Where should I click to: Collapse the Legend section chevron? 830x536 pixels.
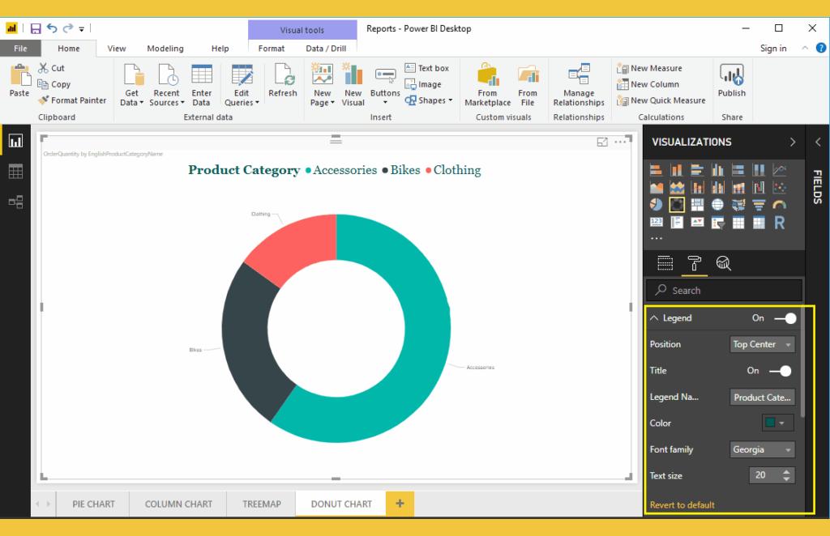[654, 317]
